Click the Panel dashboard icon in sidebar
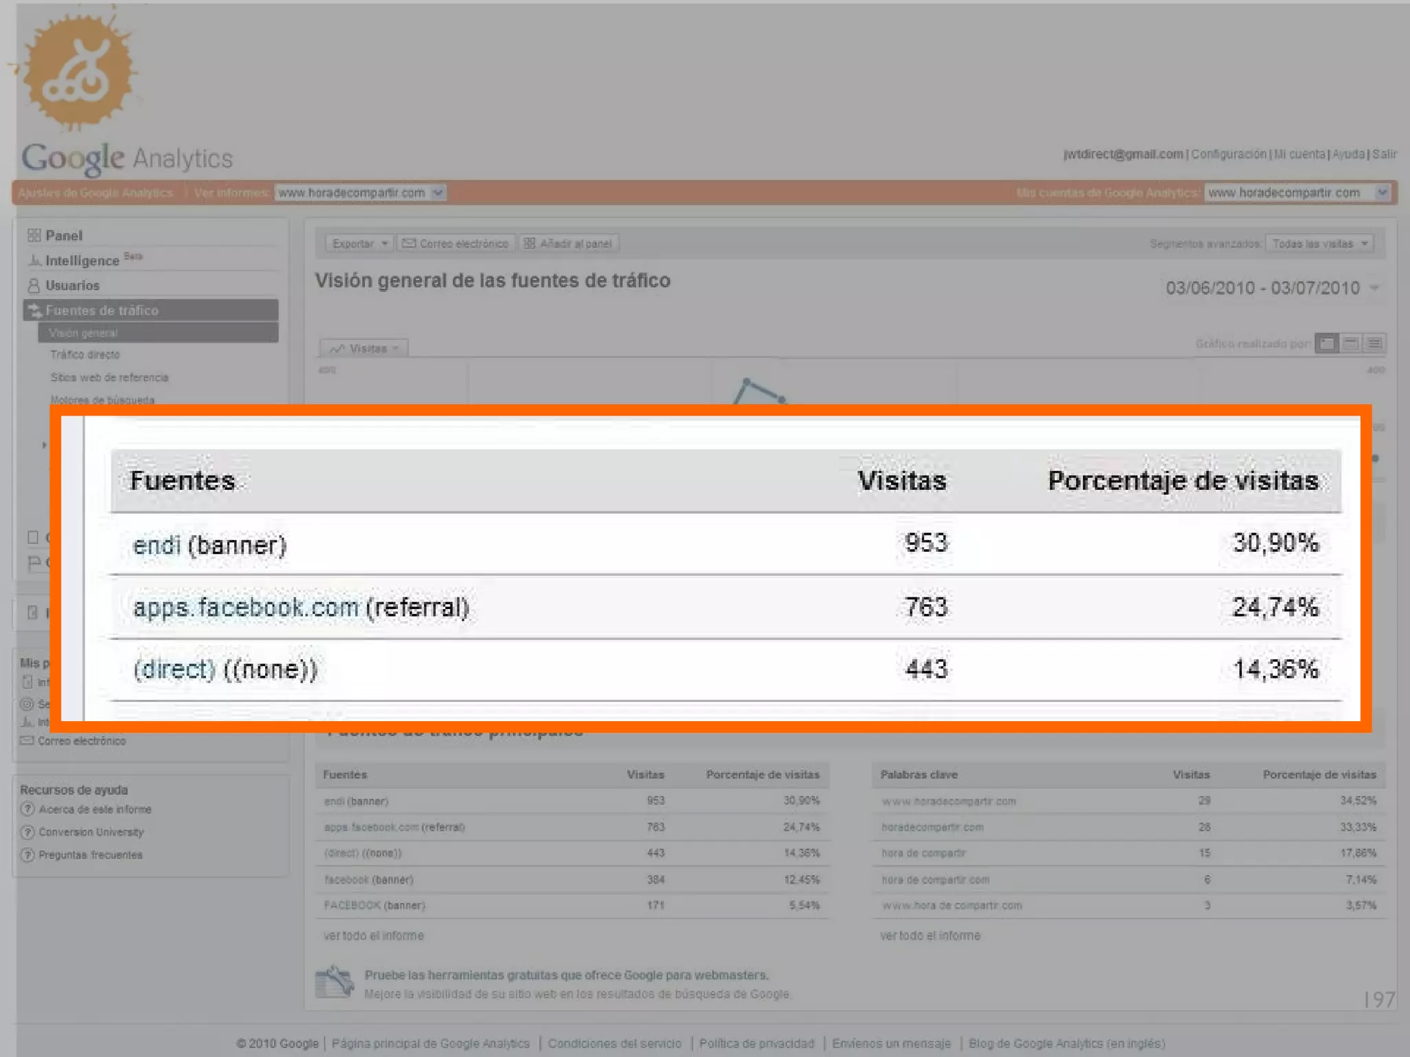 [34, 235]
